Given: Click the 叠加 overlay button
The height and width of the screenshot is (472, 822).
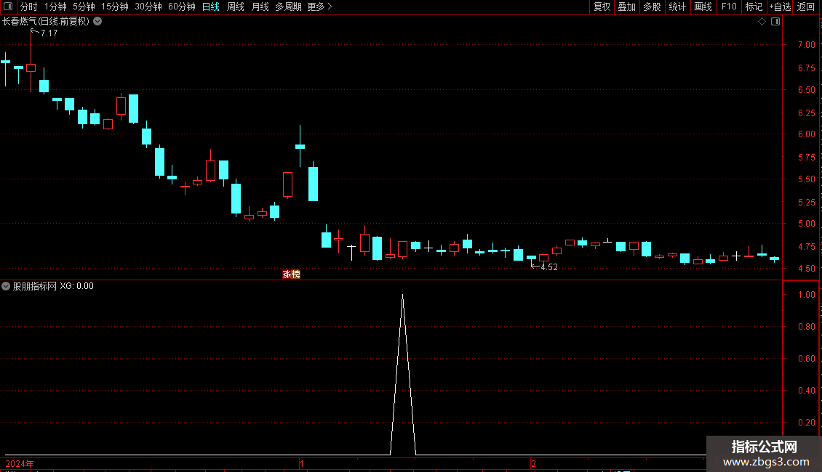Looking at the screenshot, I should [x=627, y=7].
